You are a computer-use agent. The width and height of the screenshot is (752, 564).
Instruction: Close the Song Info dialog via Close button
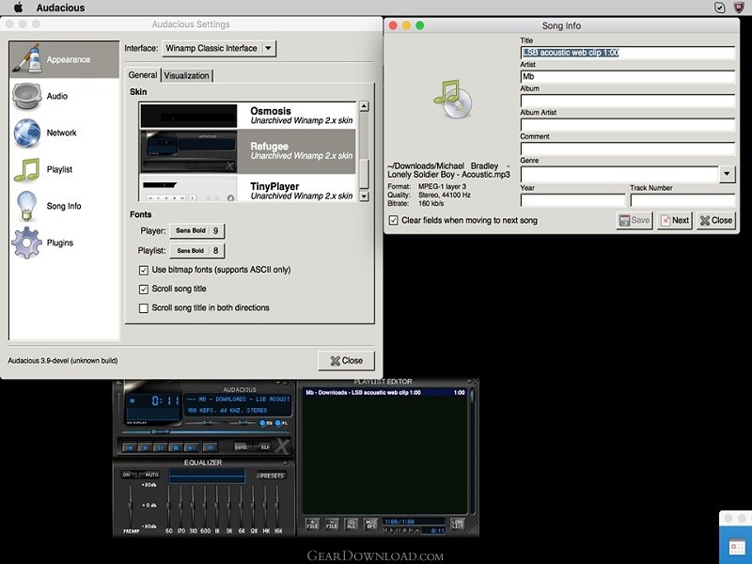click(716, 221)
